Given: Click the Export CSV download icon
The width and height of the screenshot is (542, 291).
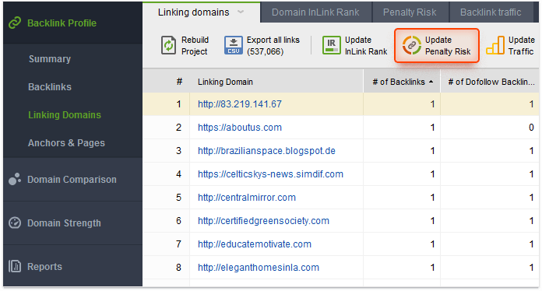Looking at the screenshot, I should [x=234, y=46].
